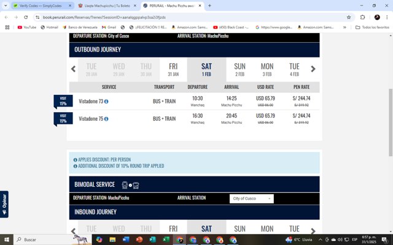Viewport: 393px width, 245px height.
Task: Open YouTube bookmark
Action: click(x=27, y=27)
